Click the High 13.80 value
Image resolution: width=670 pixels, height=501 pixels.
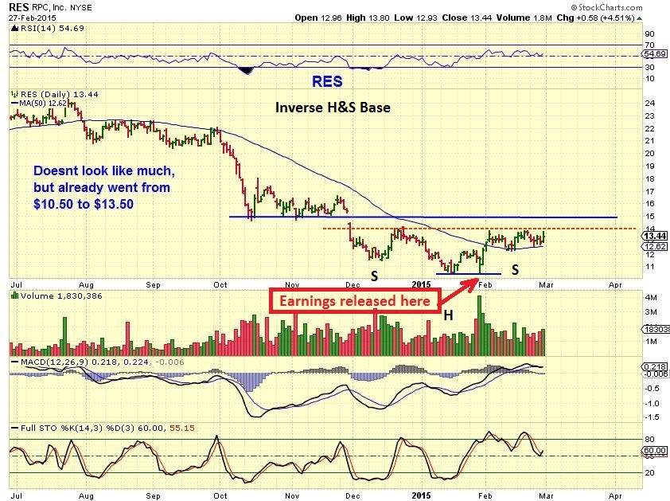[x=368, y=18]
